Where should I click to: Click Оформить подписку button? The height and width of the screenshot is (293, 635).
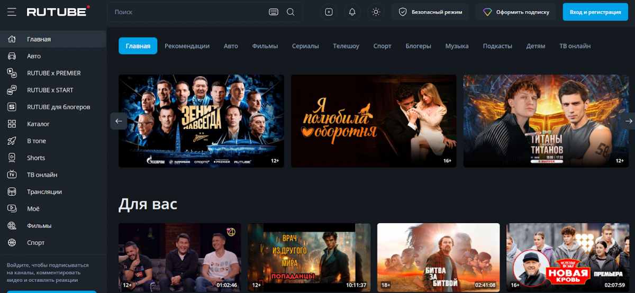(x=516, y=12)
